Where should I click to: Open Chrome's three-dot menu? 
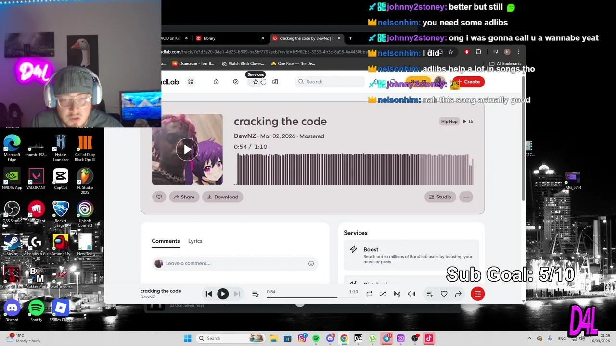click(518, 52)
